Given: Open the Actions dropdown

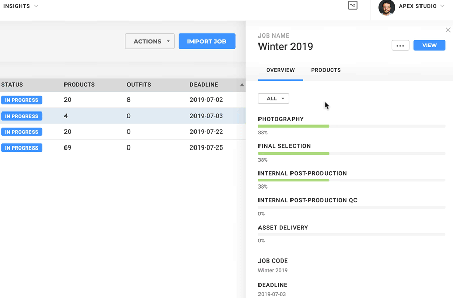Looking at the screenshot, I should [x=150, y=42].
